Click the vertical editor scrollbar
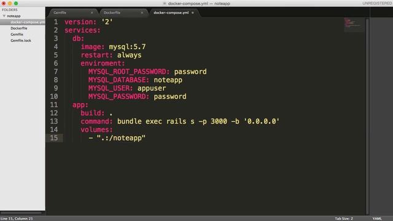The width and height of the screenshot is (393, 221). 367,116
